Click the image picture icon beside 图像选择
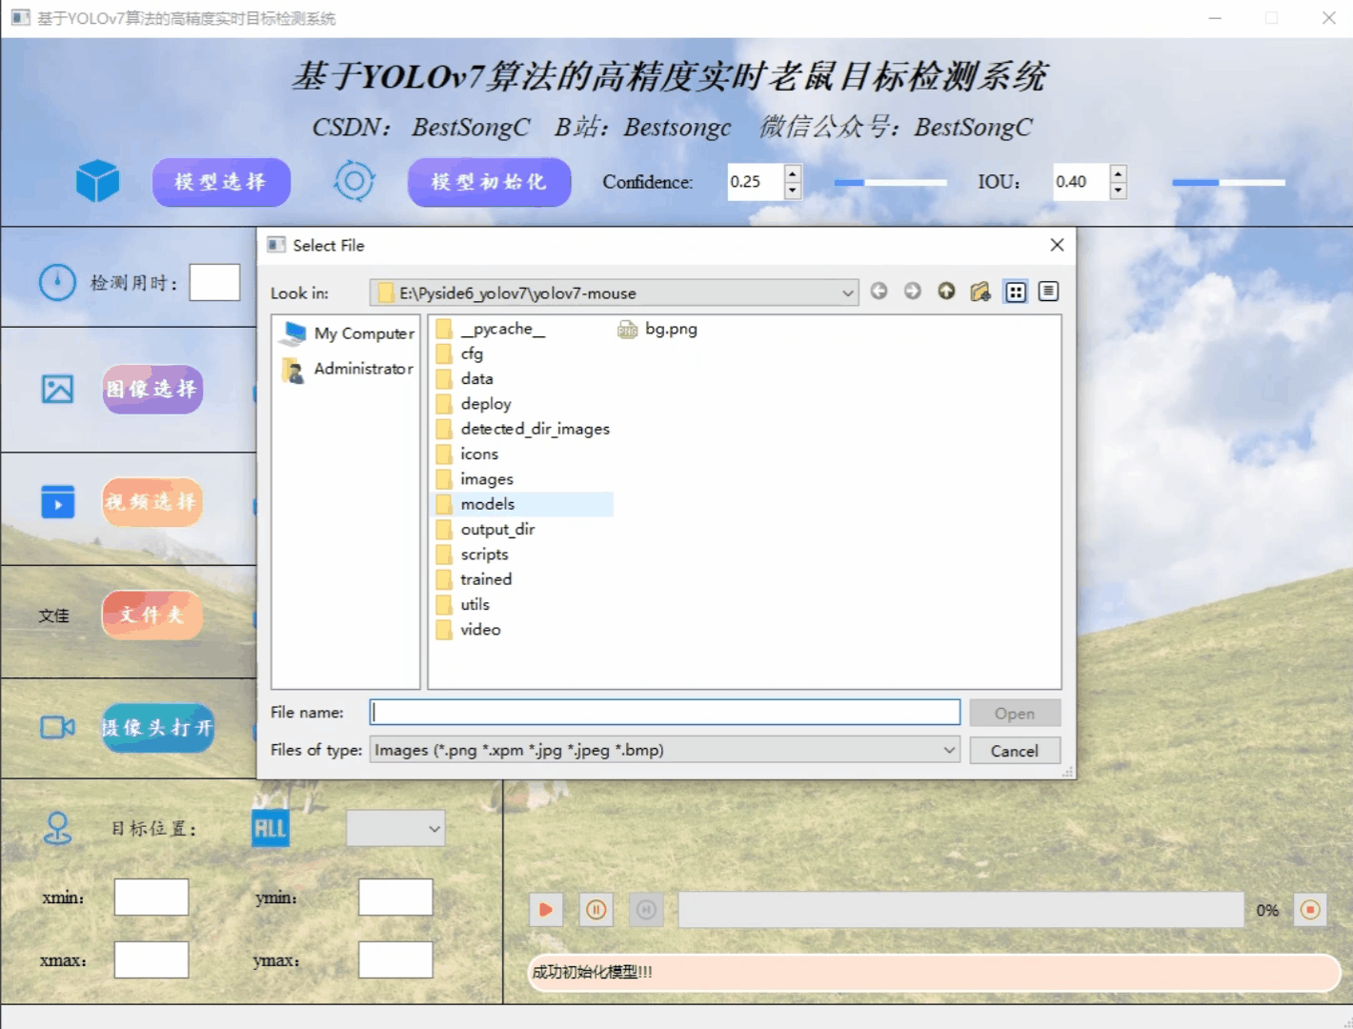The height and width of the screenshot is (1029, 1353). pos(57,389)
